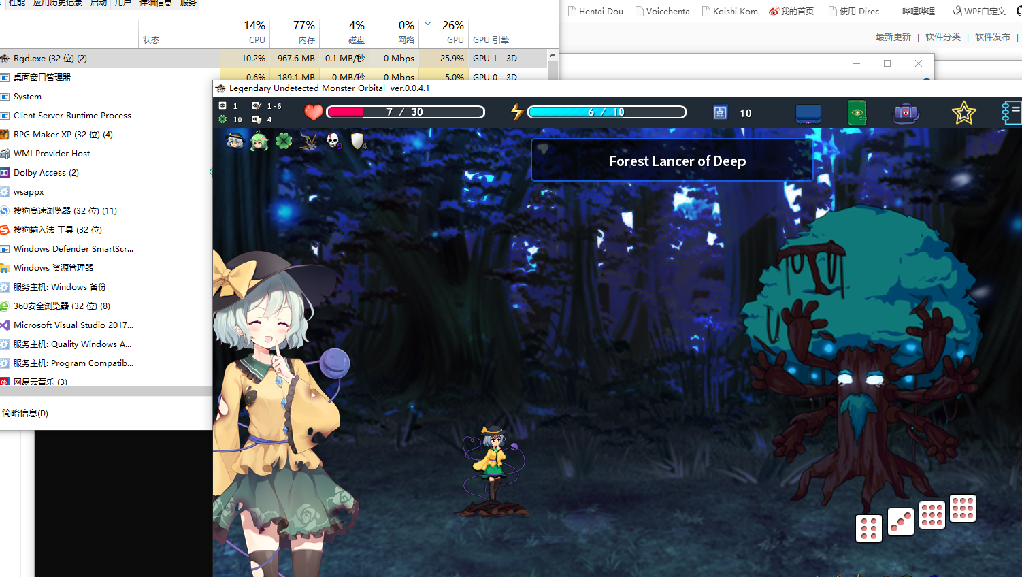Click the 软件分类 link on the webpage

point(943,37)
